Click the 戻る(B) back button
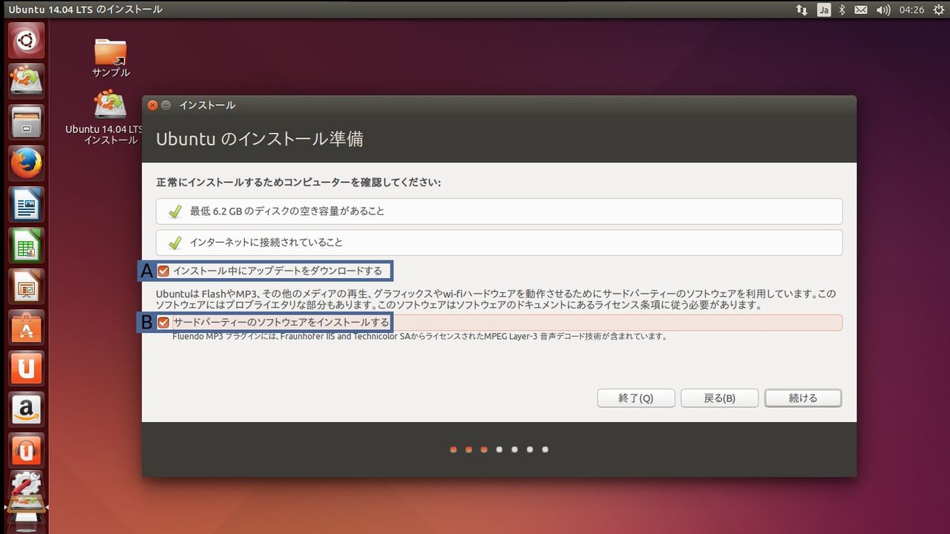Viewport: 950px width, 534px height. point(719,398)
